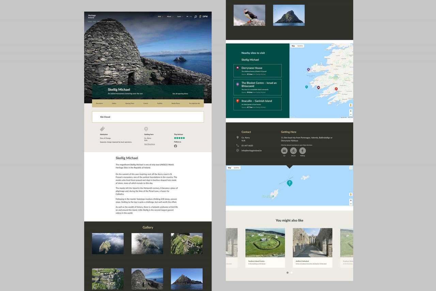
Task: Go to the Heritage Ireland home logo
Action: tap(92, 16)
